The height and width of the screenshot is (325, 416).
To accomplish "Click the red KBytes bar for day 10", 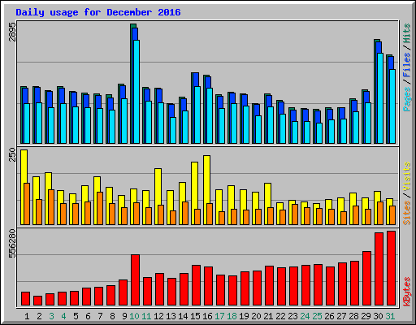I will [x=135, y=280].
